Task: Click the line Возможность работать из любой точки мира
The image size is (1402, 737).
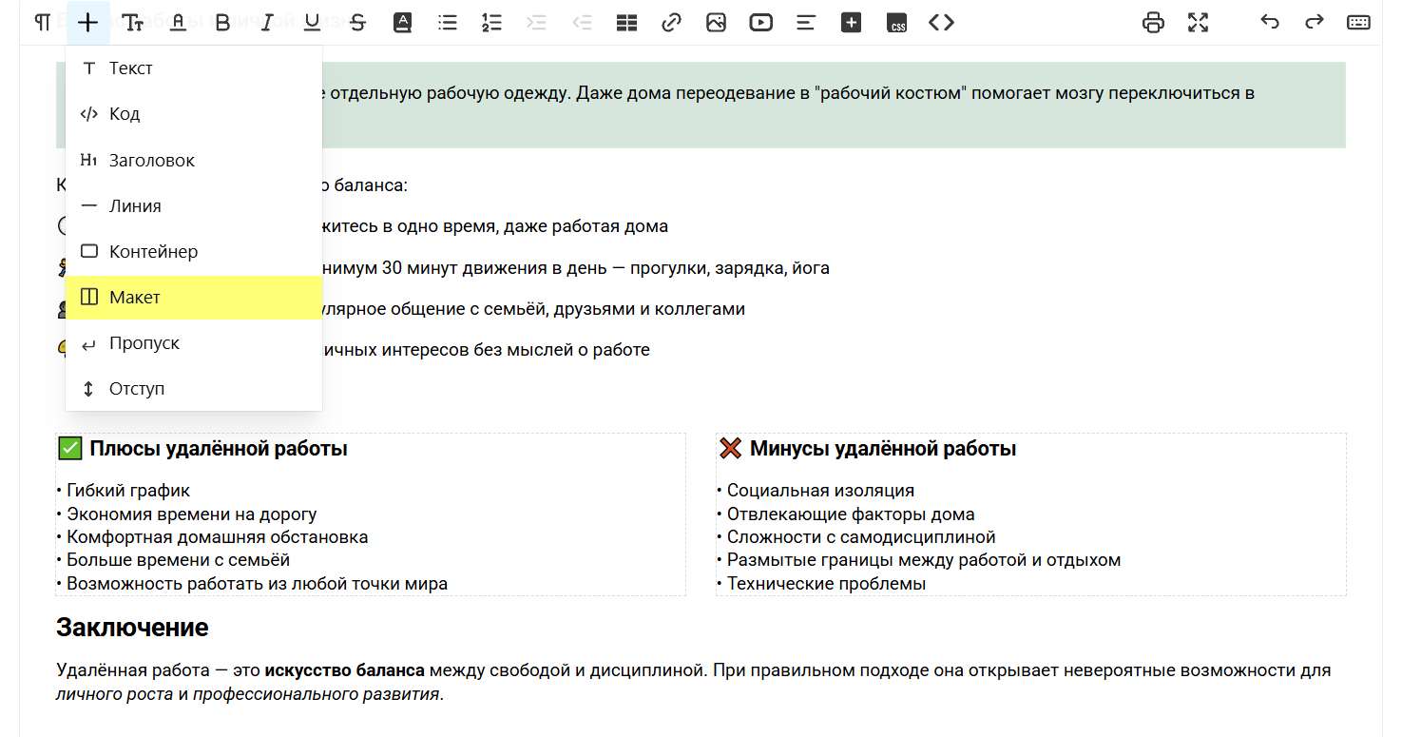Action: point(252,584)
